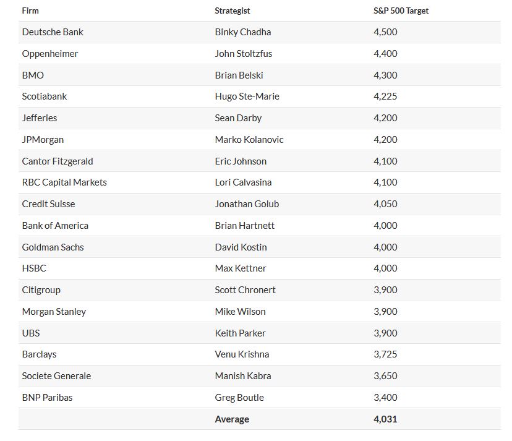512x441 pixels.
Task: Click the Firm column header
Action: click(30, 11)
